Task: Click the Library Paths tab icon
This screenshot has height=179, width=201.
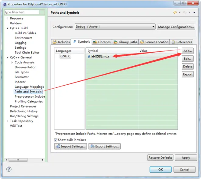Action: click(x=115, y=42)
